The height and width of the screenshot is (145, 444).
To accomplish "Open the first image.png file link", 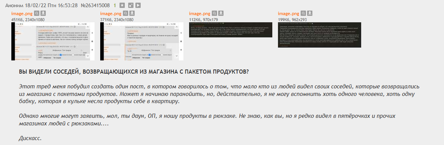I will [22, 14].
